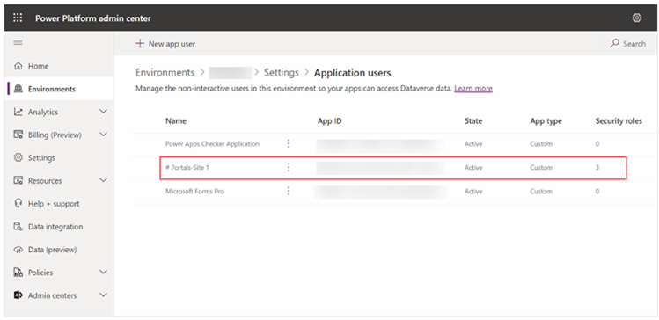Click the Settings gear icon in sidebar
The image size is (659, 320).
pyautogui.click(x=18, y=158)
